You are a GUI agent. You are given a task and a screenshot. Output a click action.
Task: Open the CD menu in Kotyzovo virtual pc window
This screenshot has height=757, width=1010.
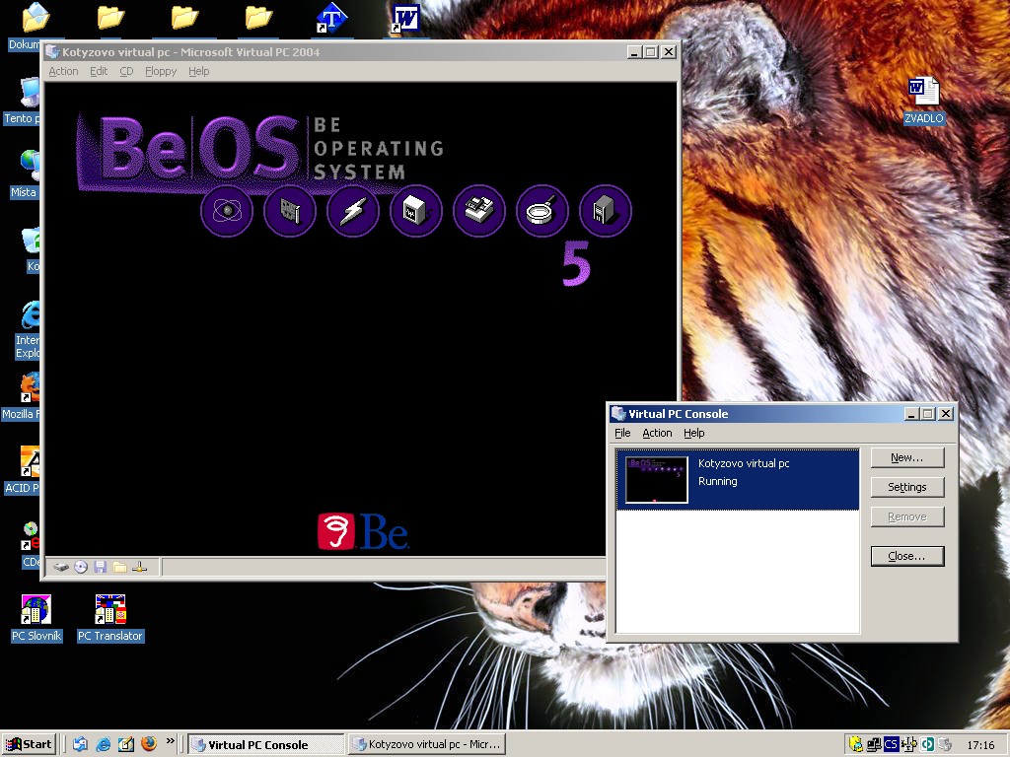click(126, 71)
